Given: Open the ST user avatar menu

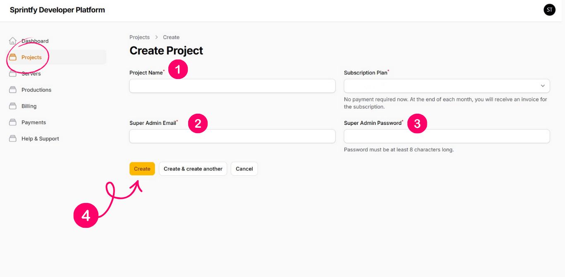Looking at the screenshot, I should click(x=549, y=10).
